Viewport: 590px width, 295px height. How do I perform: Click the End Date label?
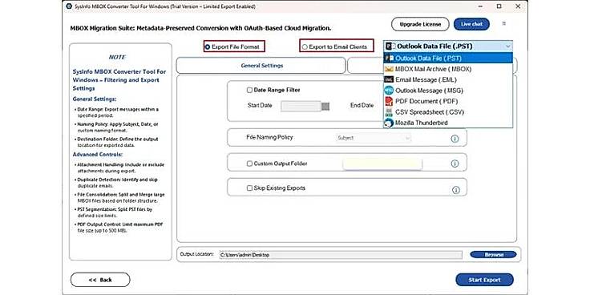click(362, 105)
